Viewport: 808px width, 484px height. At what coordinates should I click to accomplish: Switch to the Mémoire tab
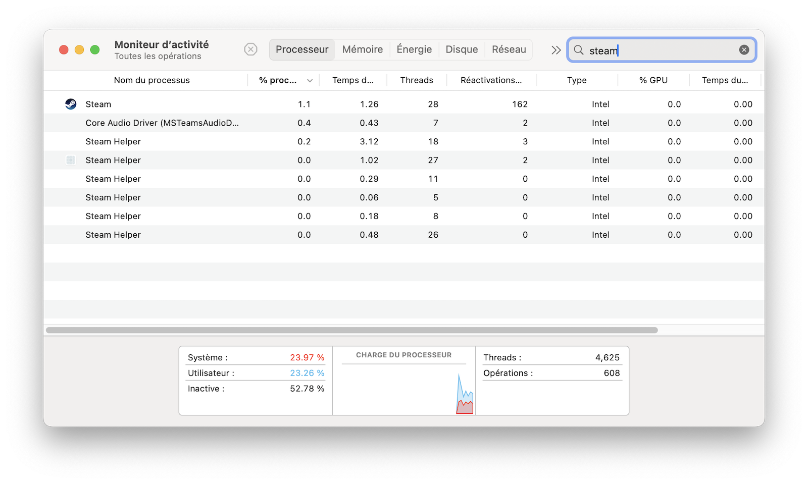click(x=363, y=49)
